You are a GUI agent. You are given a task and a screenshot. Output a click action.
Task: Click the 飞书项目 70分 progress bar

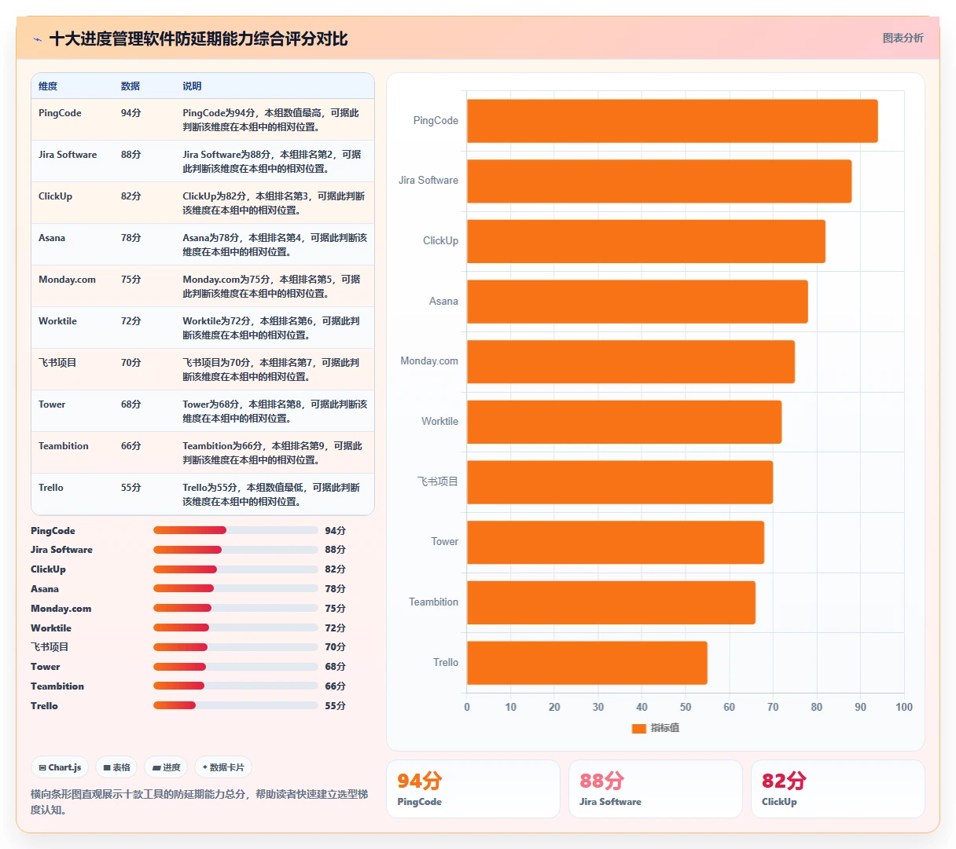tap(236, 647)
